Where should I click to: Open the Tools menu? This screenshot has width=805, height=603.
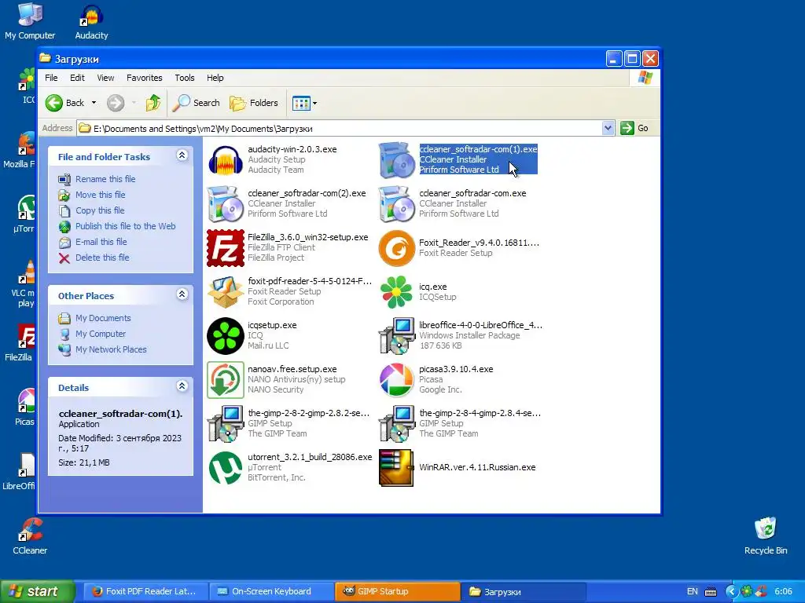[x=184, y=78]
